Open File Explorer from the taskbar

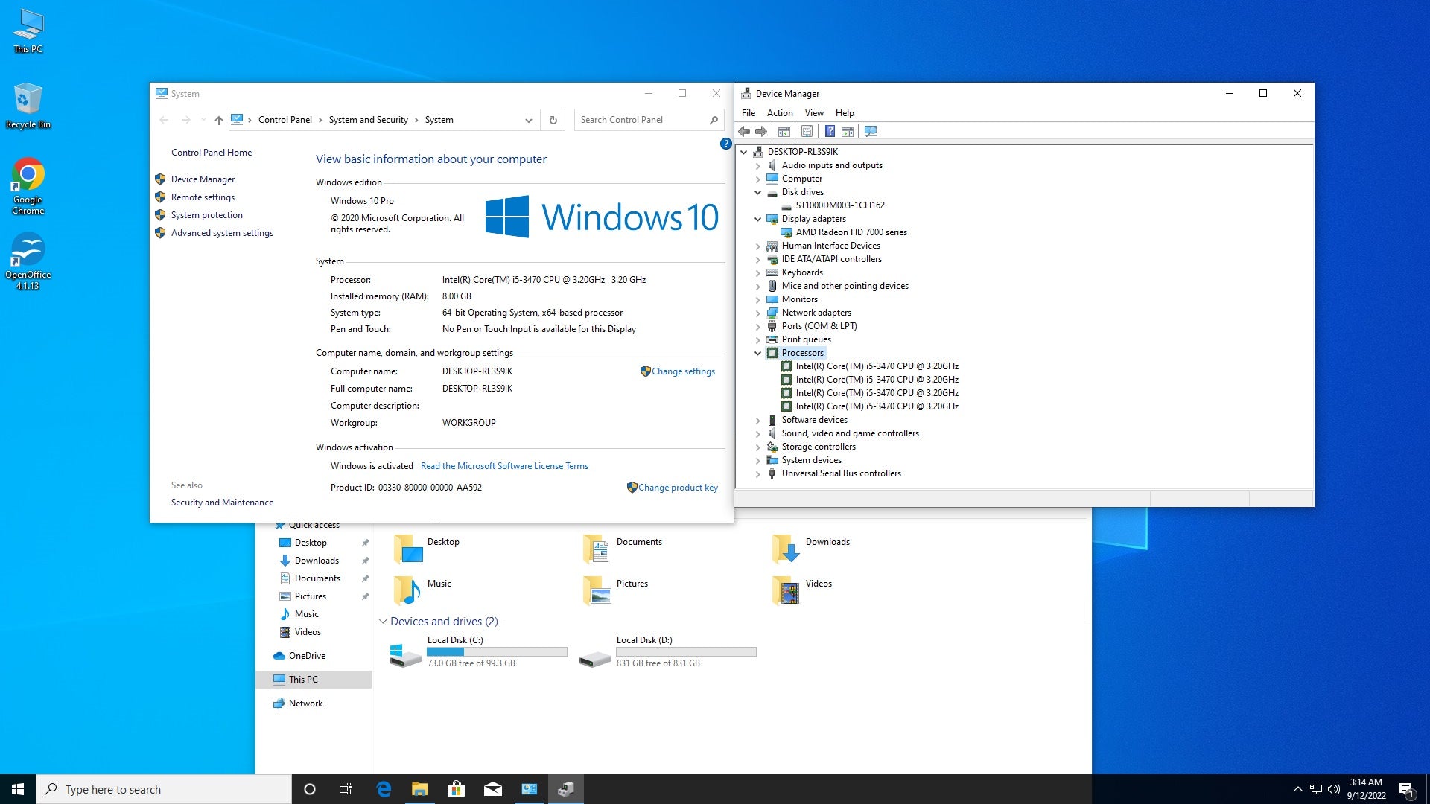[419, 789]
